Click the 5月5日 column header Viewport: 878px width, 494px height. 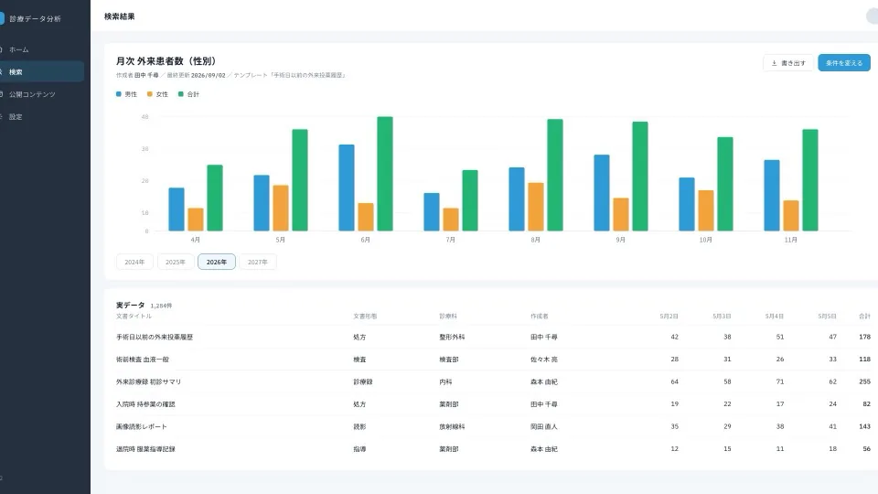click(827, 316)
